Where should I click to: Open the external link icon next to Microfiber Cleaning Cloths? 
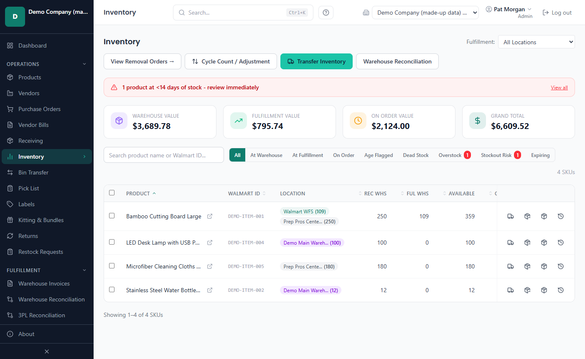[x=210, y=266]
